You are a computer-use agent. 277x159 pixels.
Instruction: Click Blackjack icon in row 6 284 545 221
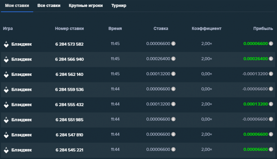[x=6, y=150]
